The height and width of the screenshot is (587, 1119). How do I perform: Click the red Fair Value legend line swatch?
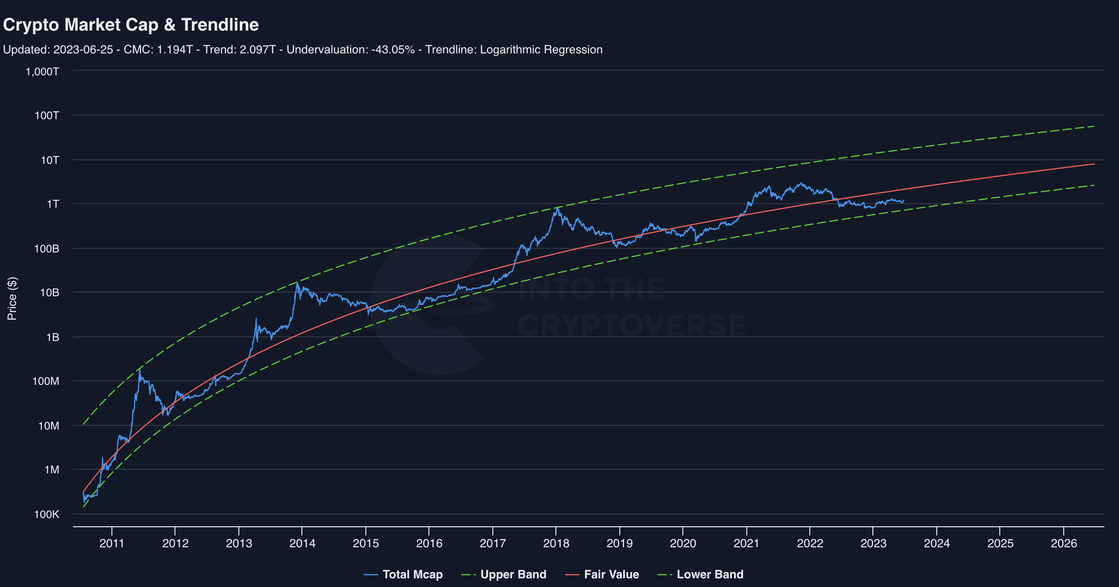tap(572, 575)
